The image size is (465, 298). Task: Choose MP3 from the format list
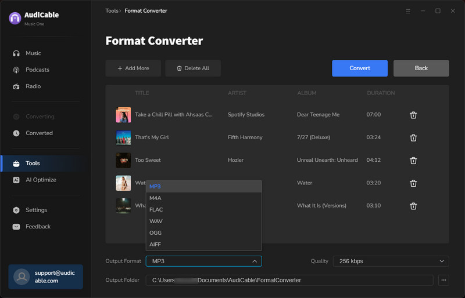pyautogui.click(x=204, y=187)
